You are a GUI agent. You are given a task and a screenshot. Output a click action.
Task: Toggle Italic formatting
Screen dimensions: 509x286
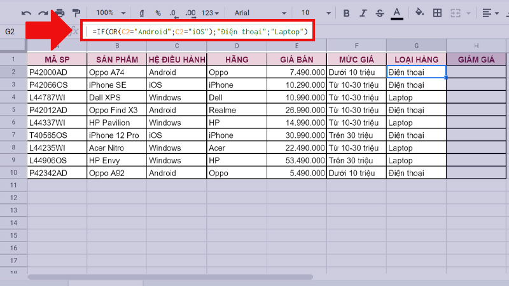pos(363,13)
